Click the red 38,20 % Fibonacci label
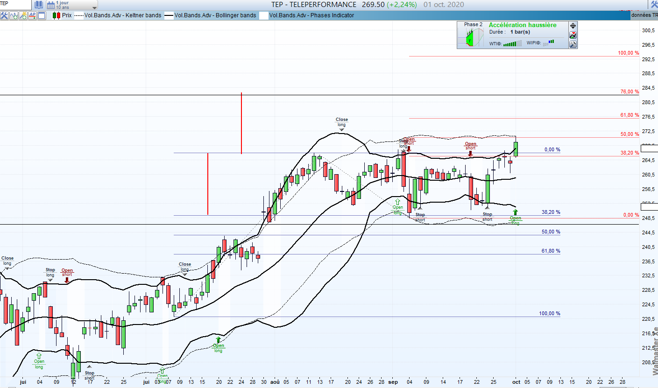 (x=630, y=153)
